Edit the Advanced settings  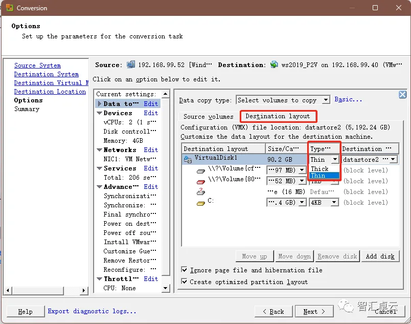tap(151, 186)
